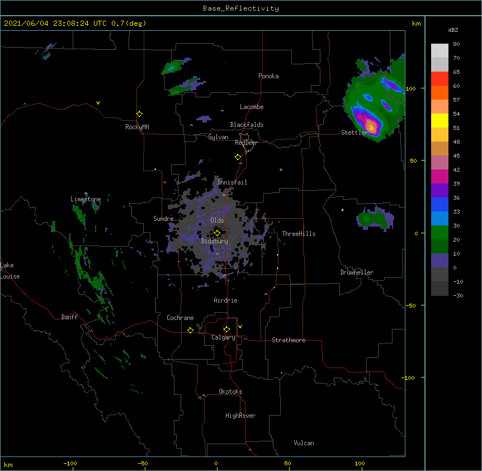Image resolution: width=482 pixels, height=471 pixels.
Task: Click the storm core near Stettler
Action: pos(371,126)
